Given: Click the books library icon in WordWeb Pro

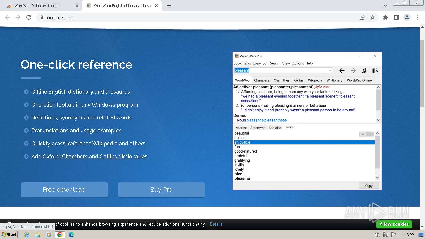Looking at the screenshot, I should click(375, 71).
